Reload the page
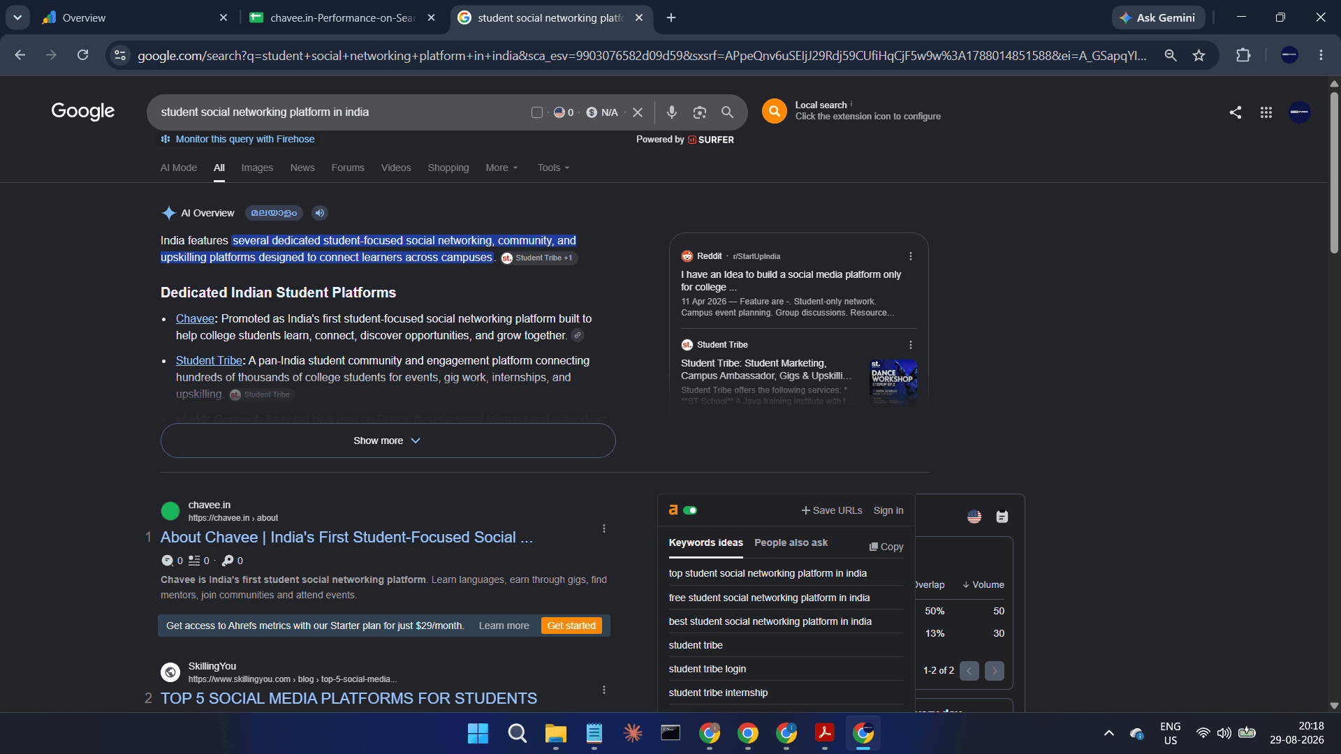 [82, 55]
